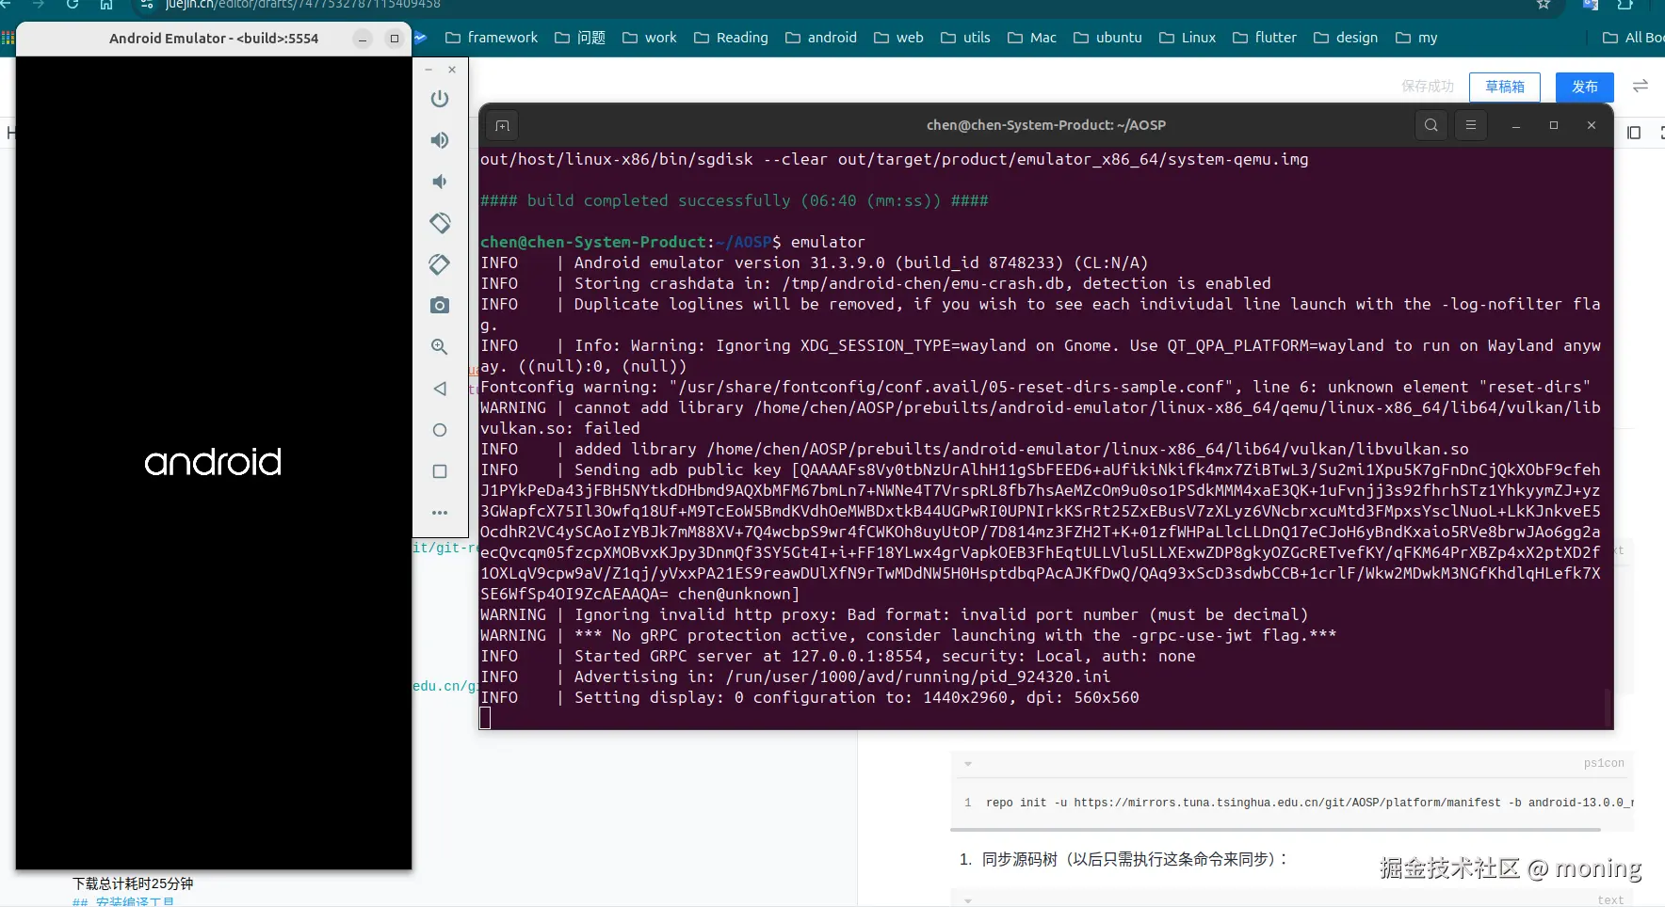Click the terminal cursor at the last line
1665x907 pixels.
pos(485,718)
